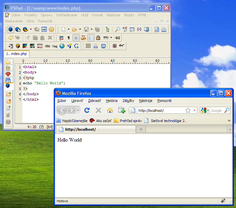This screenshot has height=208, width=236.
Task: Open the Záložky menu in Firefox
Action: pos(128,101)
